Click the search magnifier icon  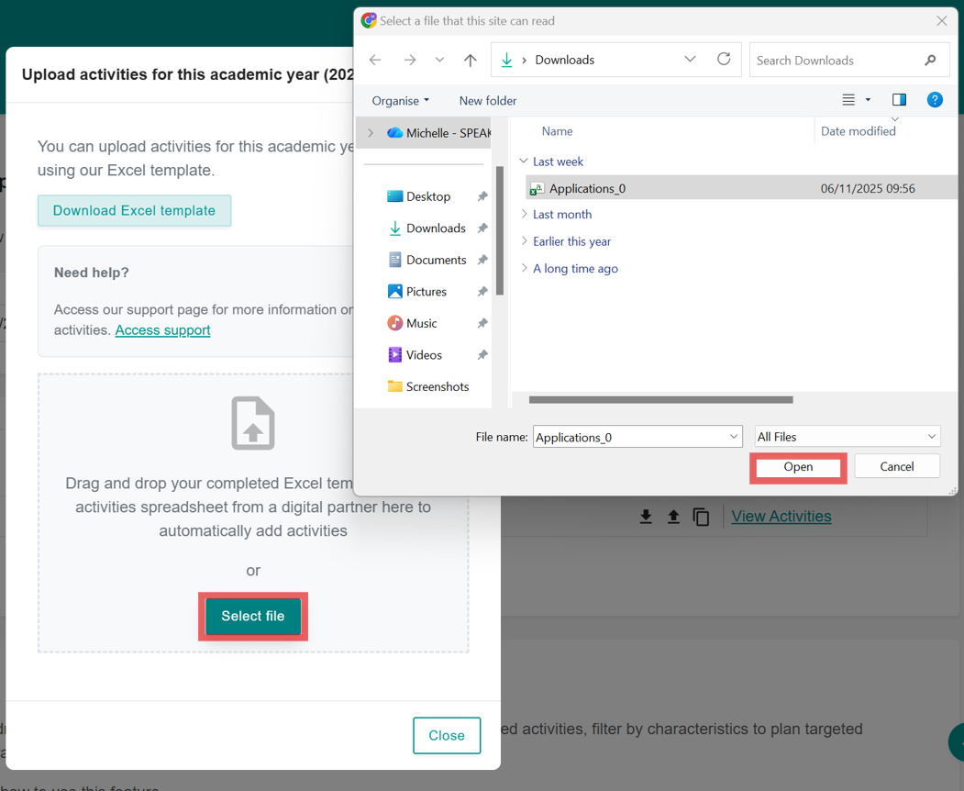point(929,61)
